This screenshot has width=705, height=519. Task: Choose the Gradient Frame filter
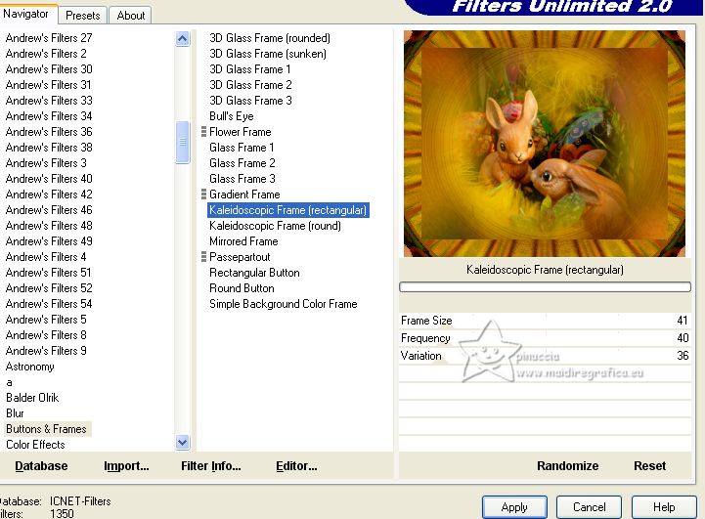244,195
